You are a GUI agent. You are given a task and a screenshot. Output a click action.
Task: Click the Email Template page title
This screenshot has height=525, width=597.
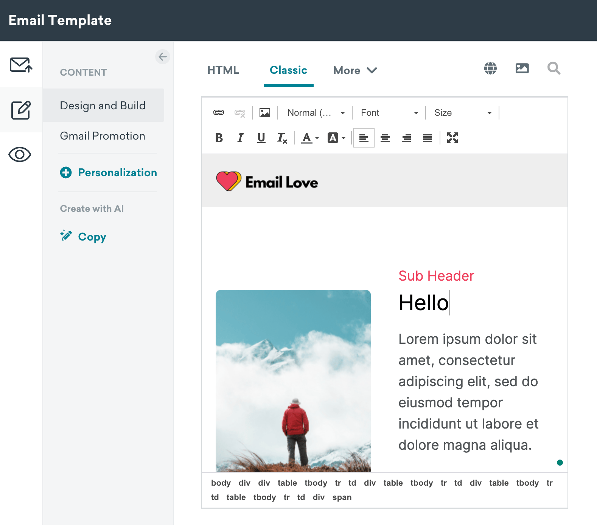[60, 20]
